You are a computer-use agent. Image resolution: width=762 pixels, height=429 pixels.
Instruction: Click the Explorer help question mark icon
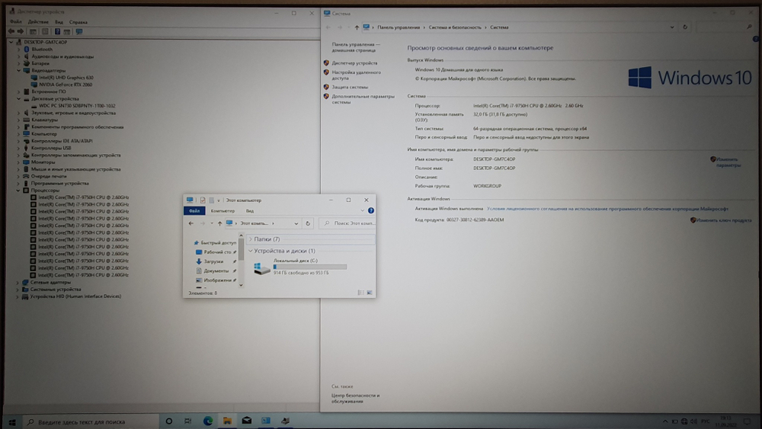(x=371, y=210)
